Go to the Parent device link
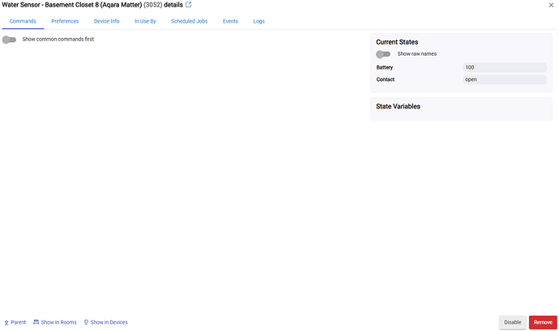Viewport: 559px width, 331px height. tap(15, 322)
